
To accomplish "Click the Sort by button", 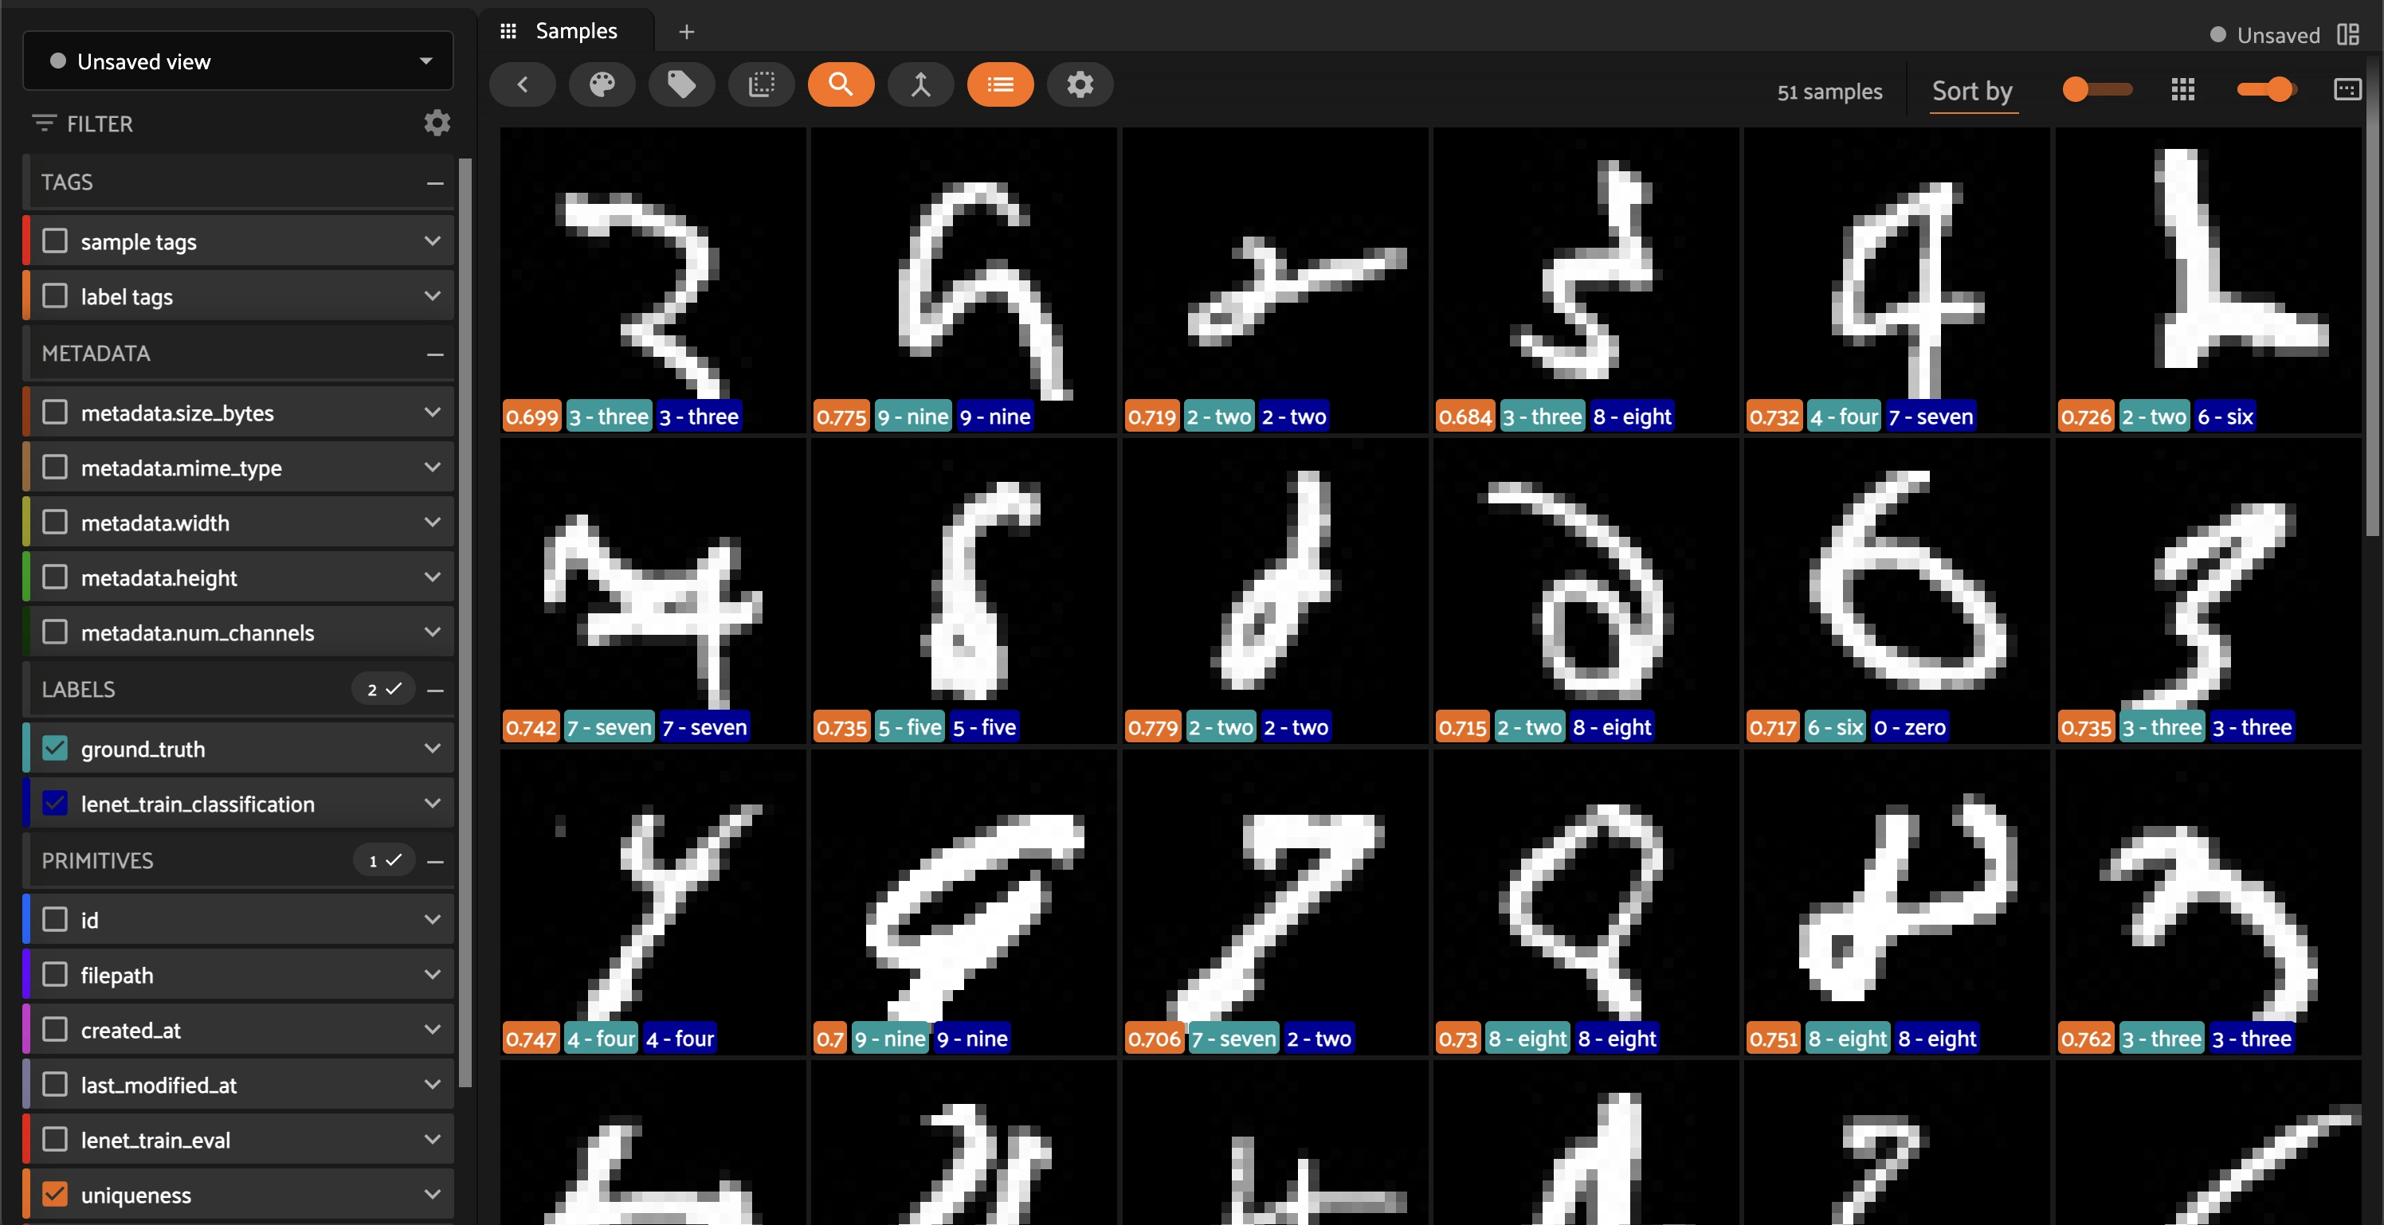I will [x=1971, y=91].
